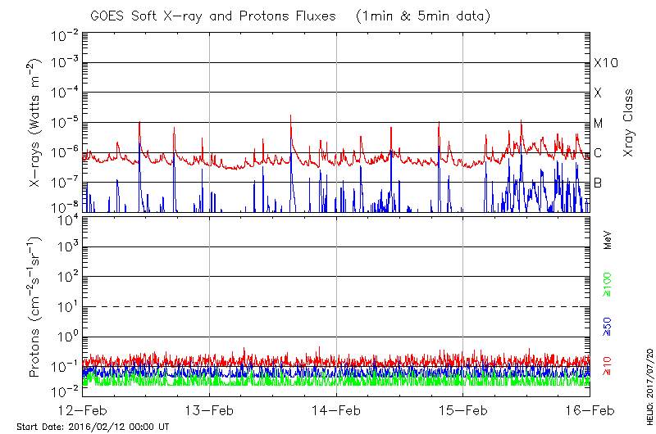Select the M flare class label

599,123
